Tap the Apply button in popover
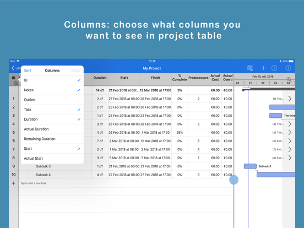Viewport: 304px width, 228px height. pos(75,70)
